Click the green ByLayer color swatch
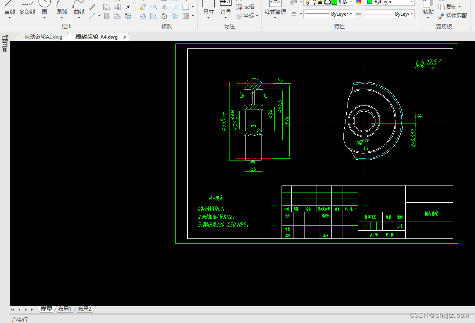Screen dimensions: 475x323 click(370, 2)
